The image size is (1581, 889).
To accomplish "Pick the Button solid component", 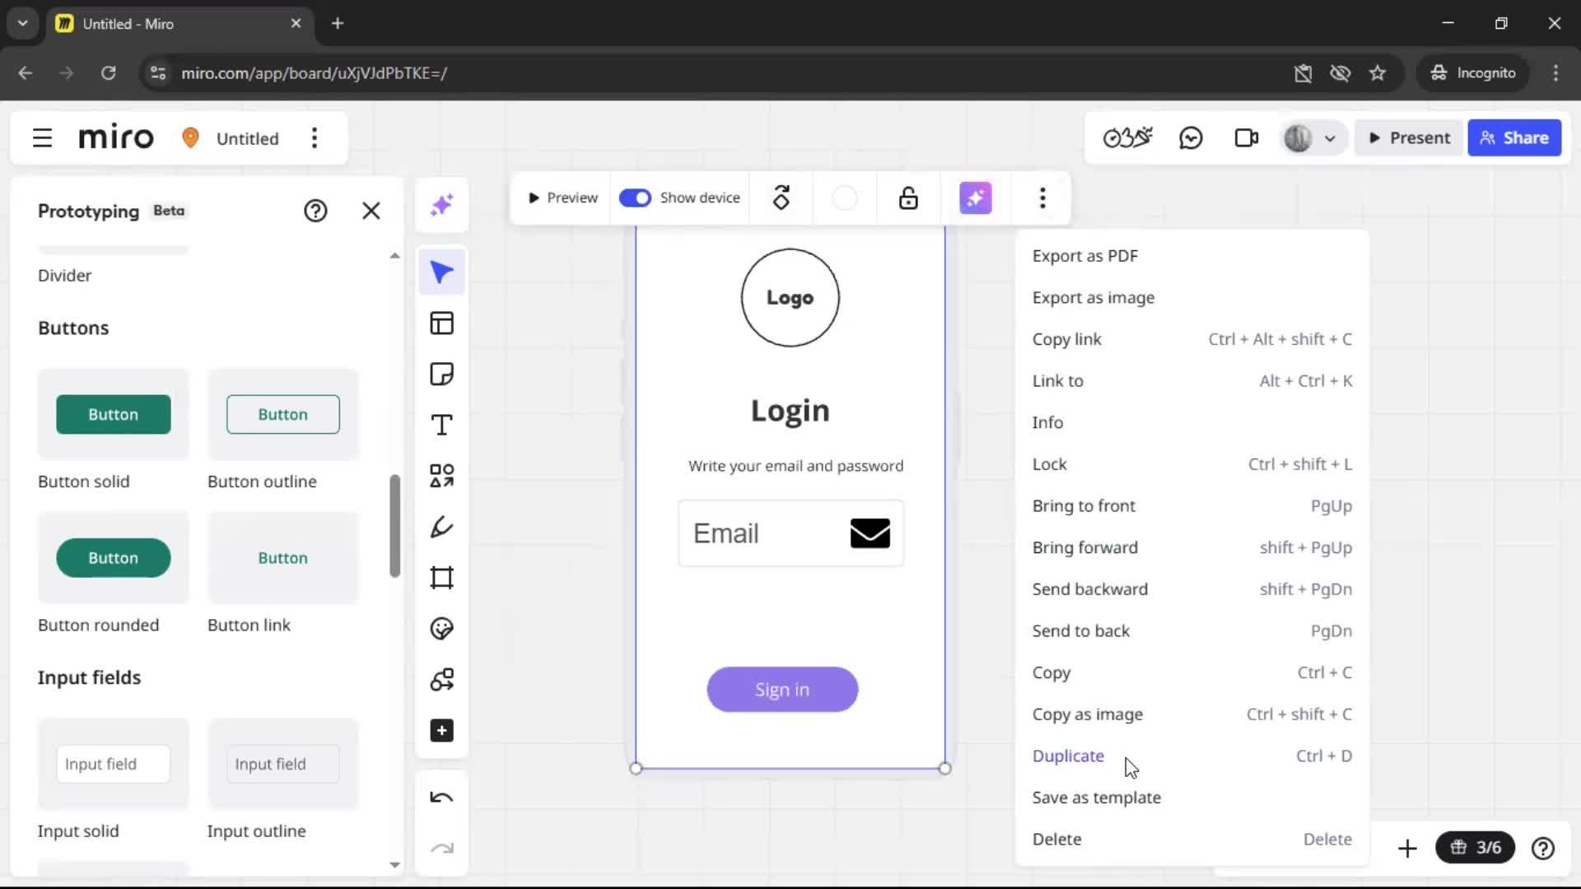I will pos(114,414).
